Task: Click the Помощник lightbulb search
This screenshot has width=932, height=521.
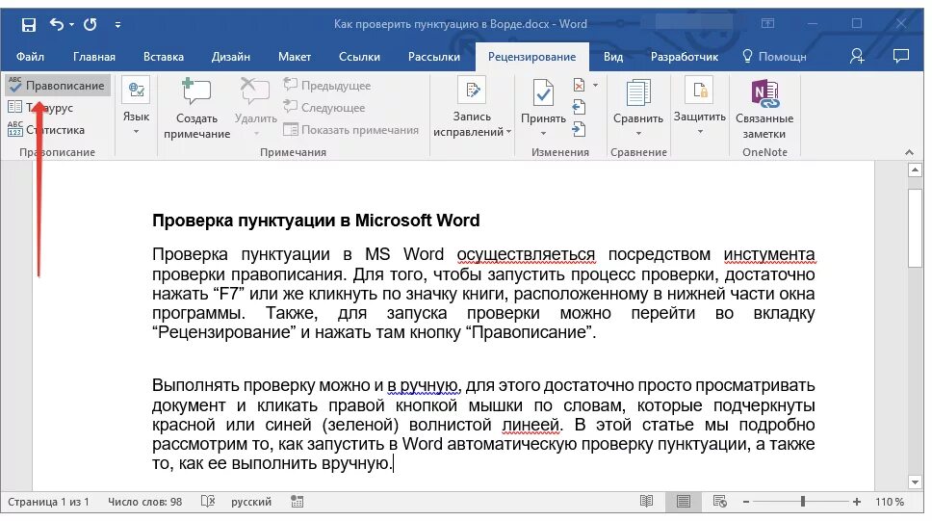Action: click(x=775, y=57)
